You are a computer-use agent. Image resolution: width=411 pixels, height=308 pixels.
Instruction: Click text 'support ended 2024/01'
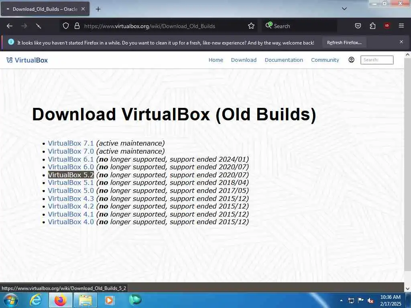(208, 159)
